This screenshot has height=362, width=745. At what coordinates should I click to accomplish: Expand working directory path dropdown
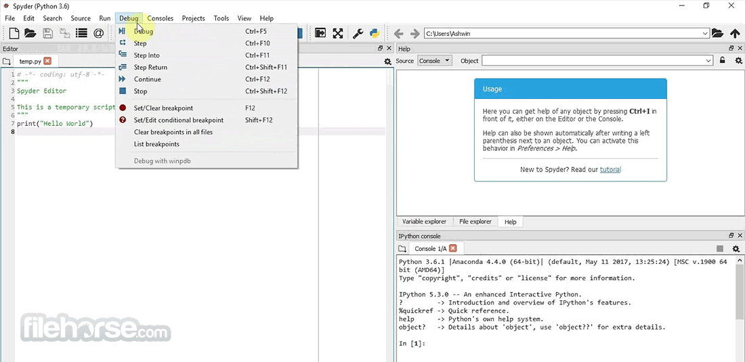coord(705,33)
